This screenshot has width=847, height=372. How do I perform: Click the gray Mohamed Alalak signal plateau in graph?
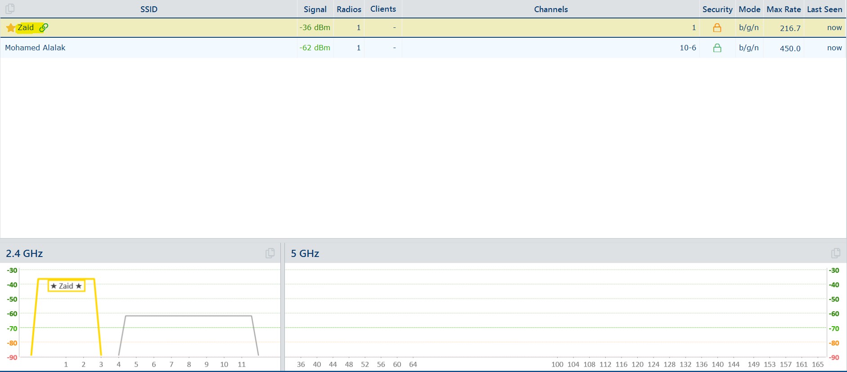(x=189, y=316)
